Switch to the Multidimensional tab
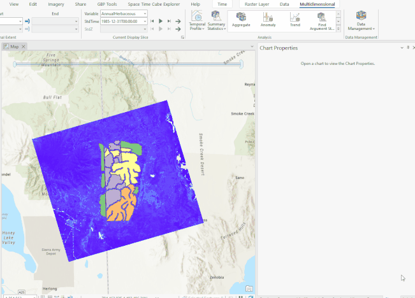The height and width of the screenshot is (298, 415). coord(317,4)
